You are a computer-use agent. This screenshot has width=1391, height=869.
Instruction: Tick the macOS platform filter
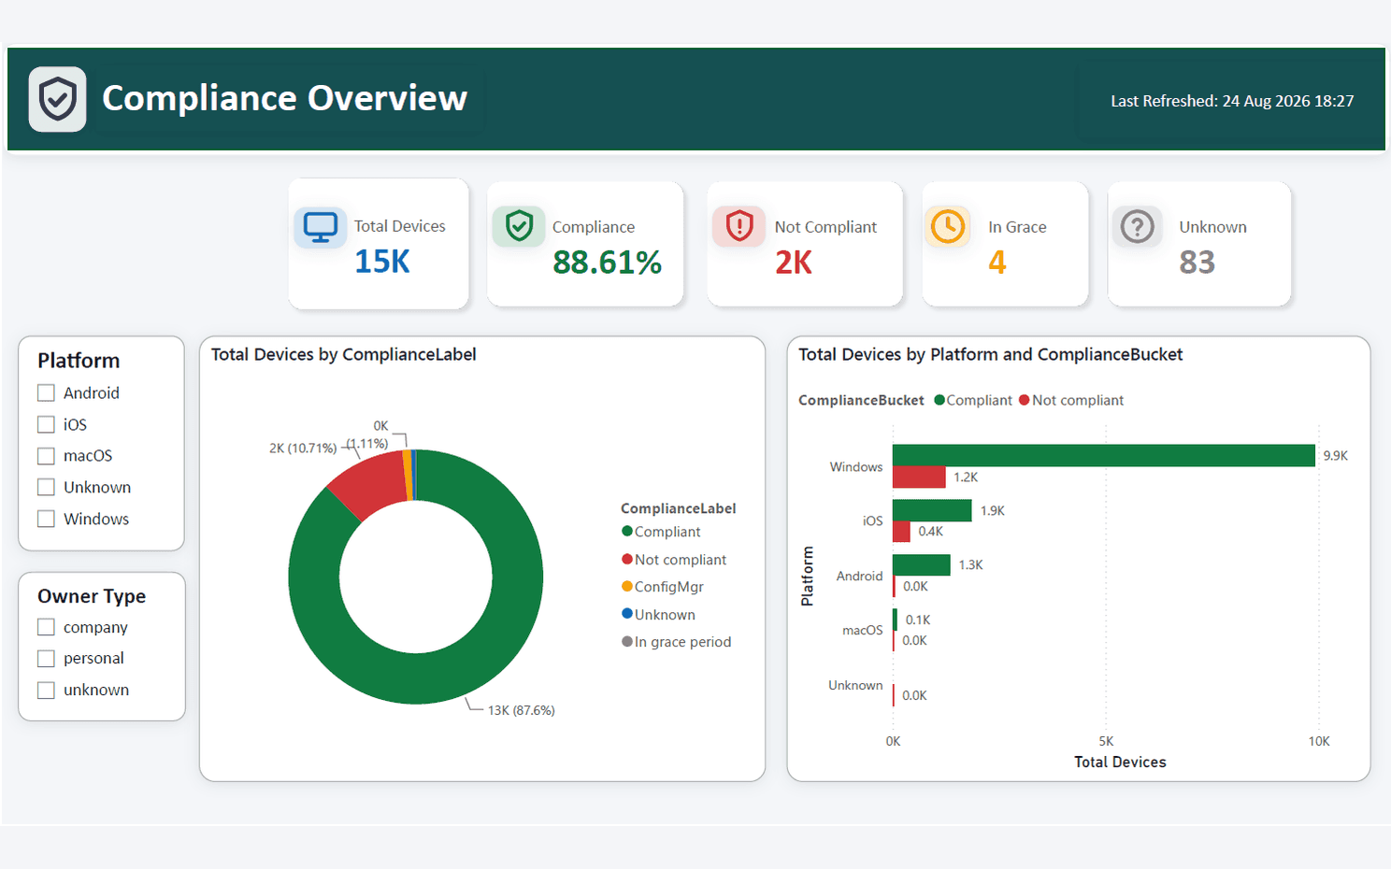pyautogui.click(x=46, y=456)
